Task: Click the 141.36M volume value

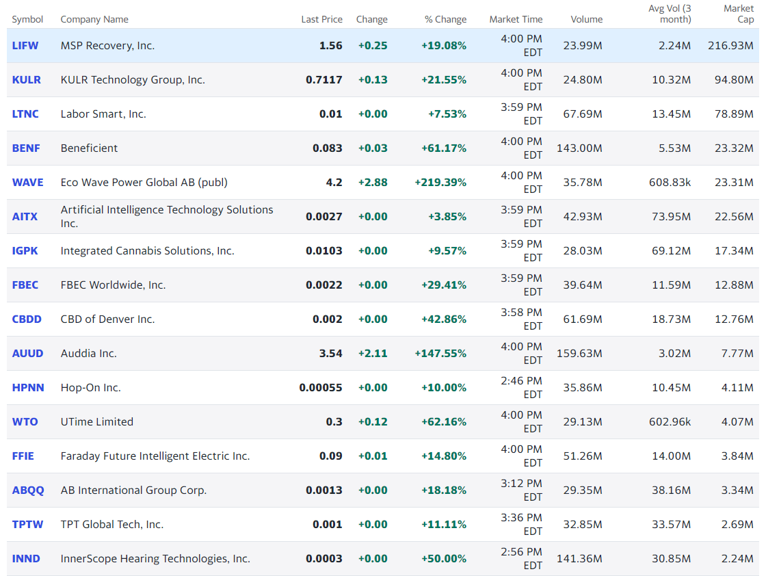Action: point(579,558)
